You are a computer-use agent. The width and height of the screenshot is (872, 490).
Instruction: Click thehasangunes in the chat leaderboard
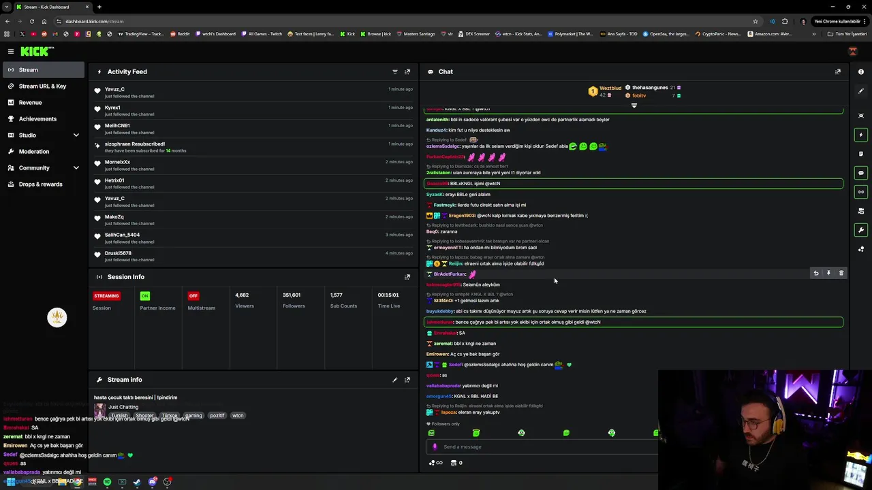(650, 88)
